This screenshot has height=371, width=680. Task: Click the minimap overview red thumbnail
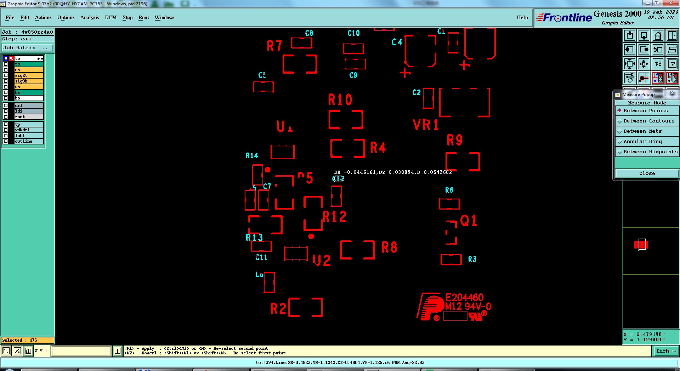[x=641, y=244]
